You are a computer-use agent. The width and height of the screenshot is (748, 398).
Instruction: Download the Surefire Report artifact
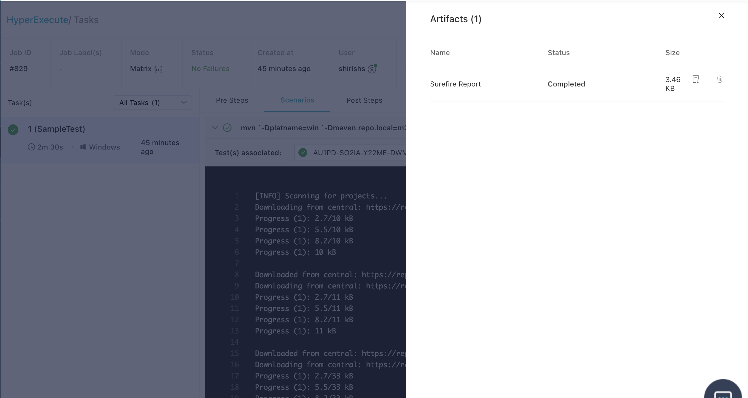pyautogui.click(x=696, y=79)
